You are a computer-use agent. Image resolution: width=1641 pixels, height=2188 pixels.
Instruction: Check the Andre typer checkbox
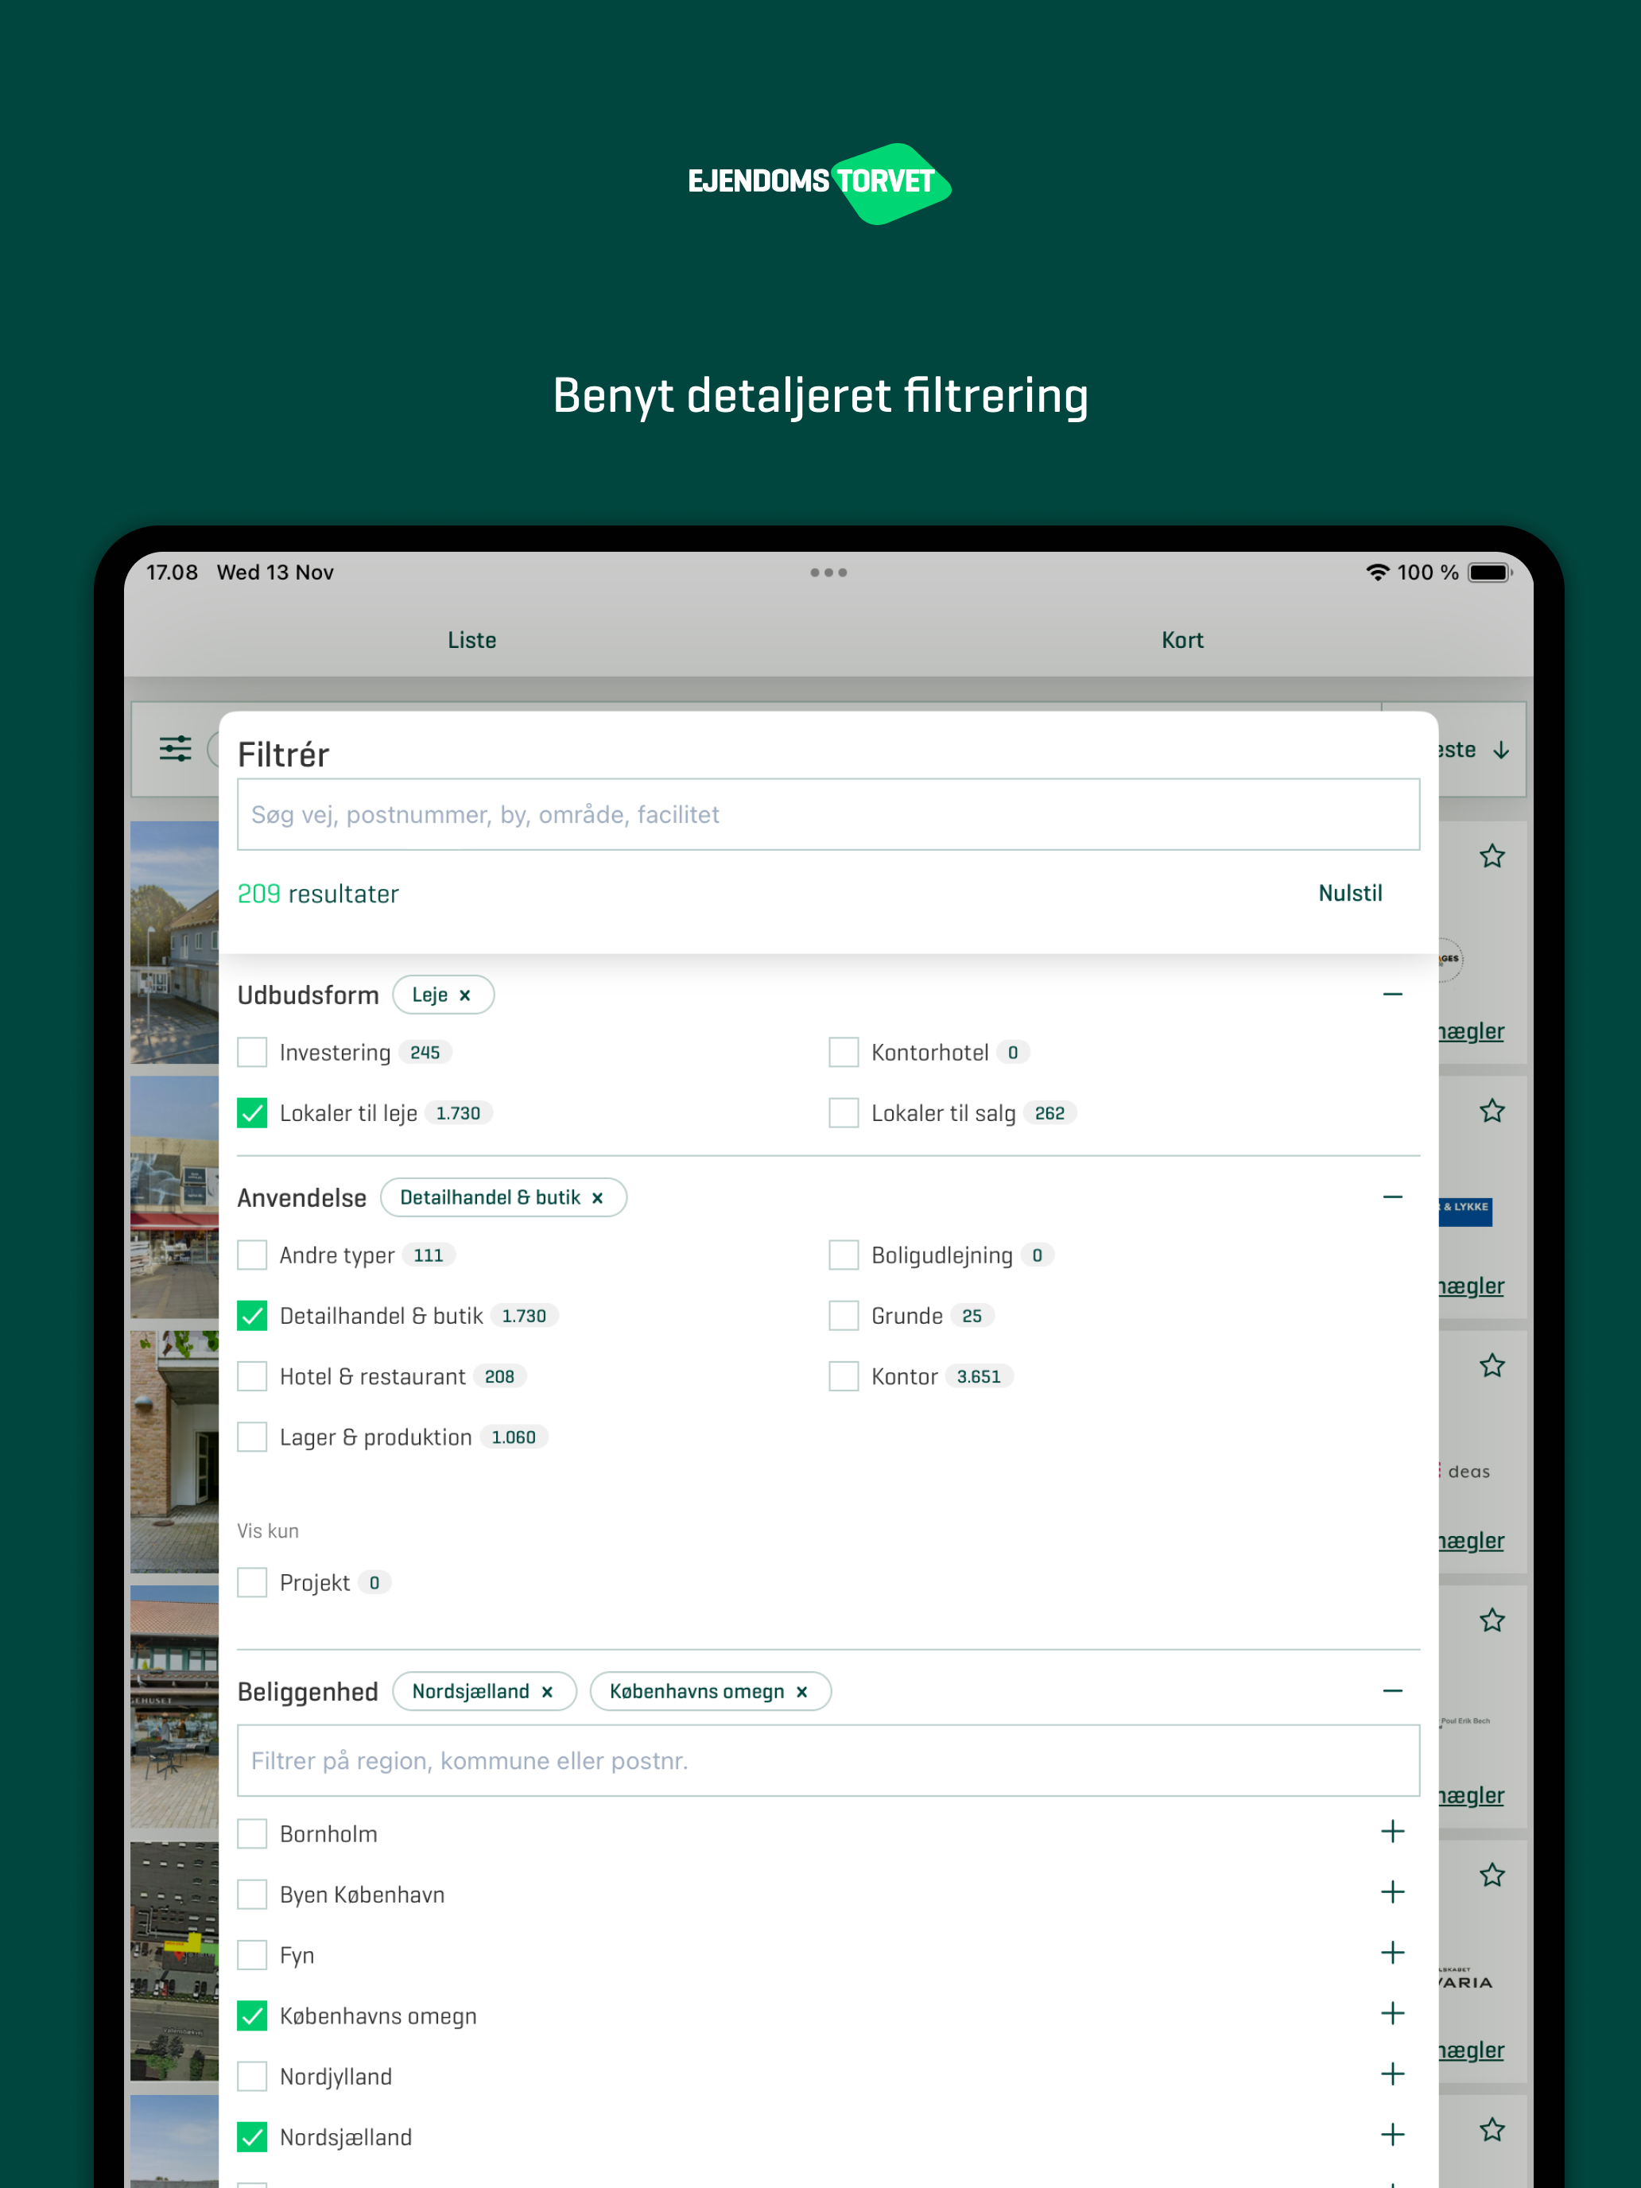point(252,1255)
